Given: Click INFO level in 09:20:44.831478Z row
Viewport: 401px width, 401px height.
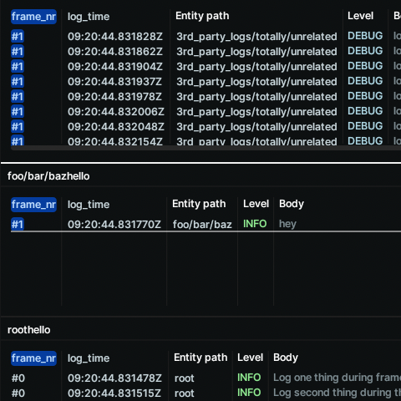Looking at the screenshot, I should tap(249, 378).
